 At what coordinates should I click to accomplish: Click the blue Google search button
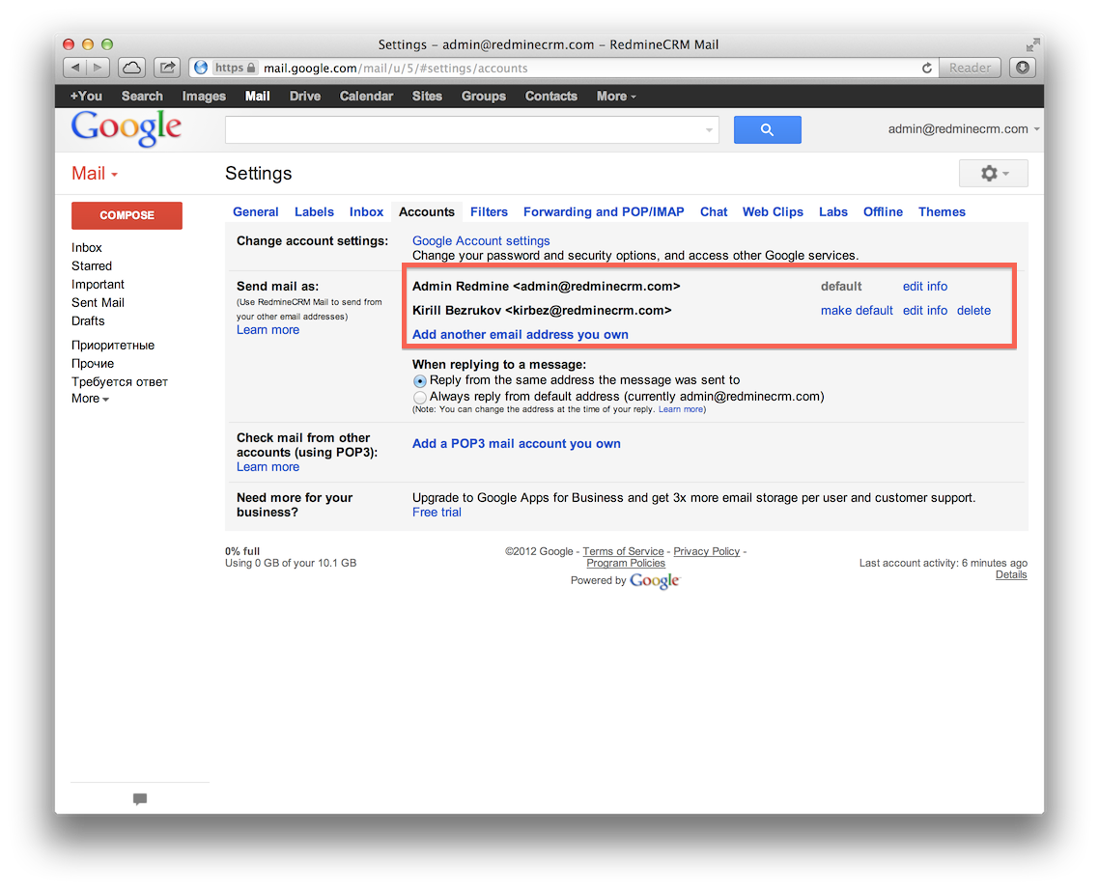[767, 128]
